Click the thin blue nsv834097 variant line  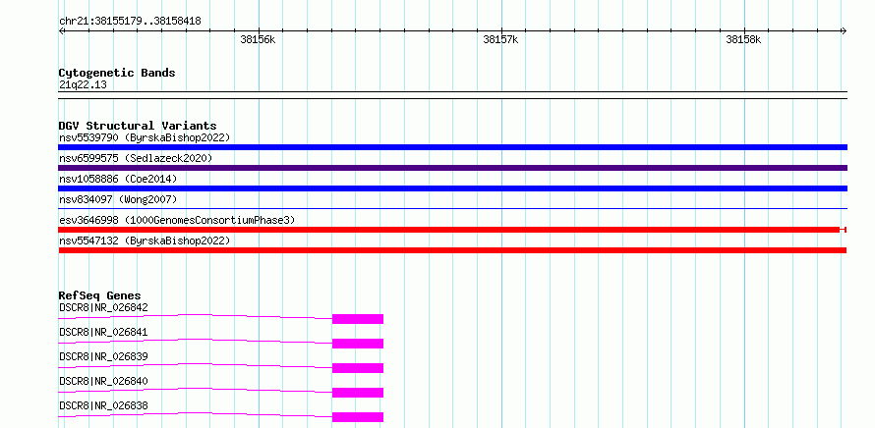click(x=452, y=208)
